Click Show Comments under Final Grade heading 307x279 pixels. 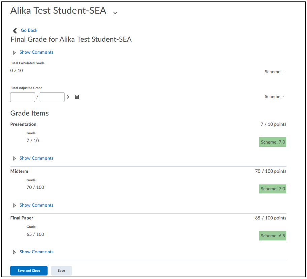pos(36,52)
